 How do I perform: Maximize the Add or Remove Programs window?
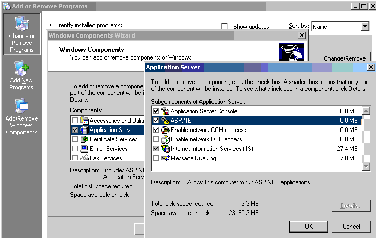364,6
